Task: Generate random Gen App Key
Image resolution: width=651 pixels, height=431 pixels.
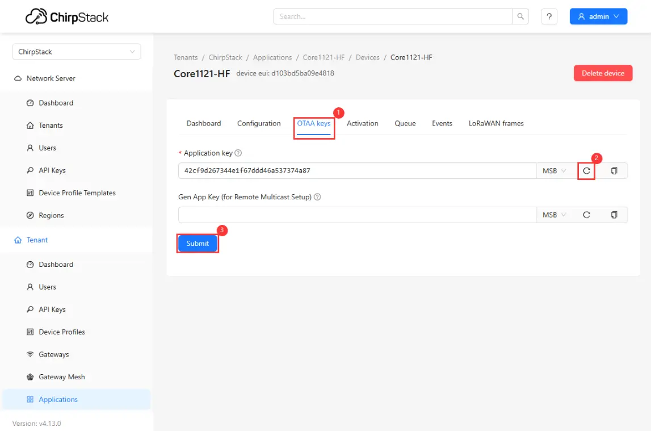Action: tap(586, 215)
